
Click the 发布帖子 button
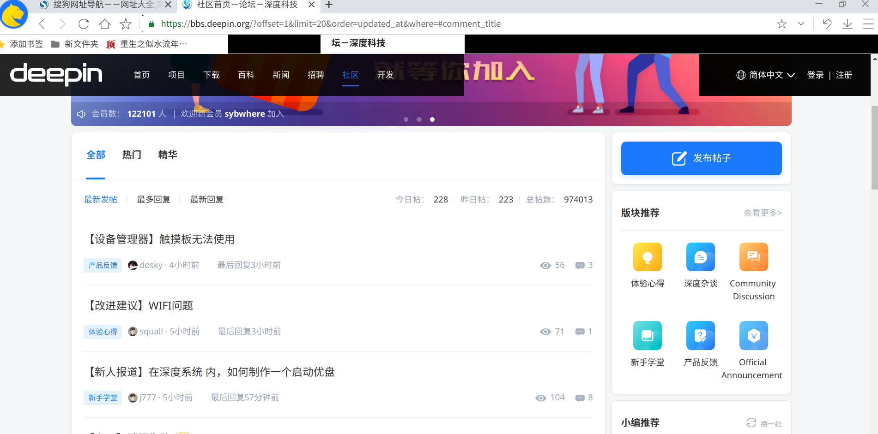point(701,158)
